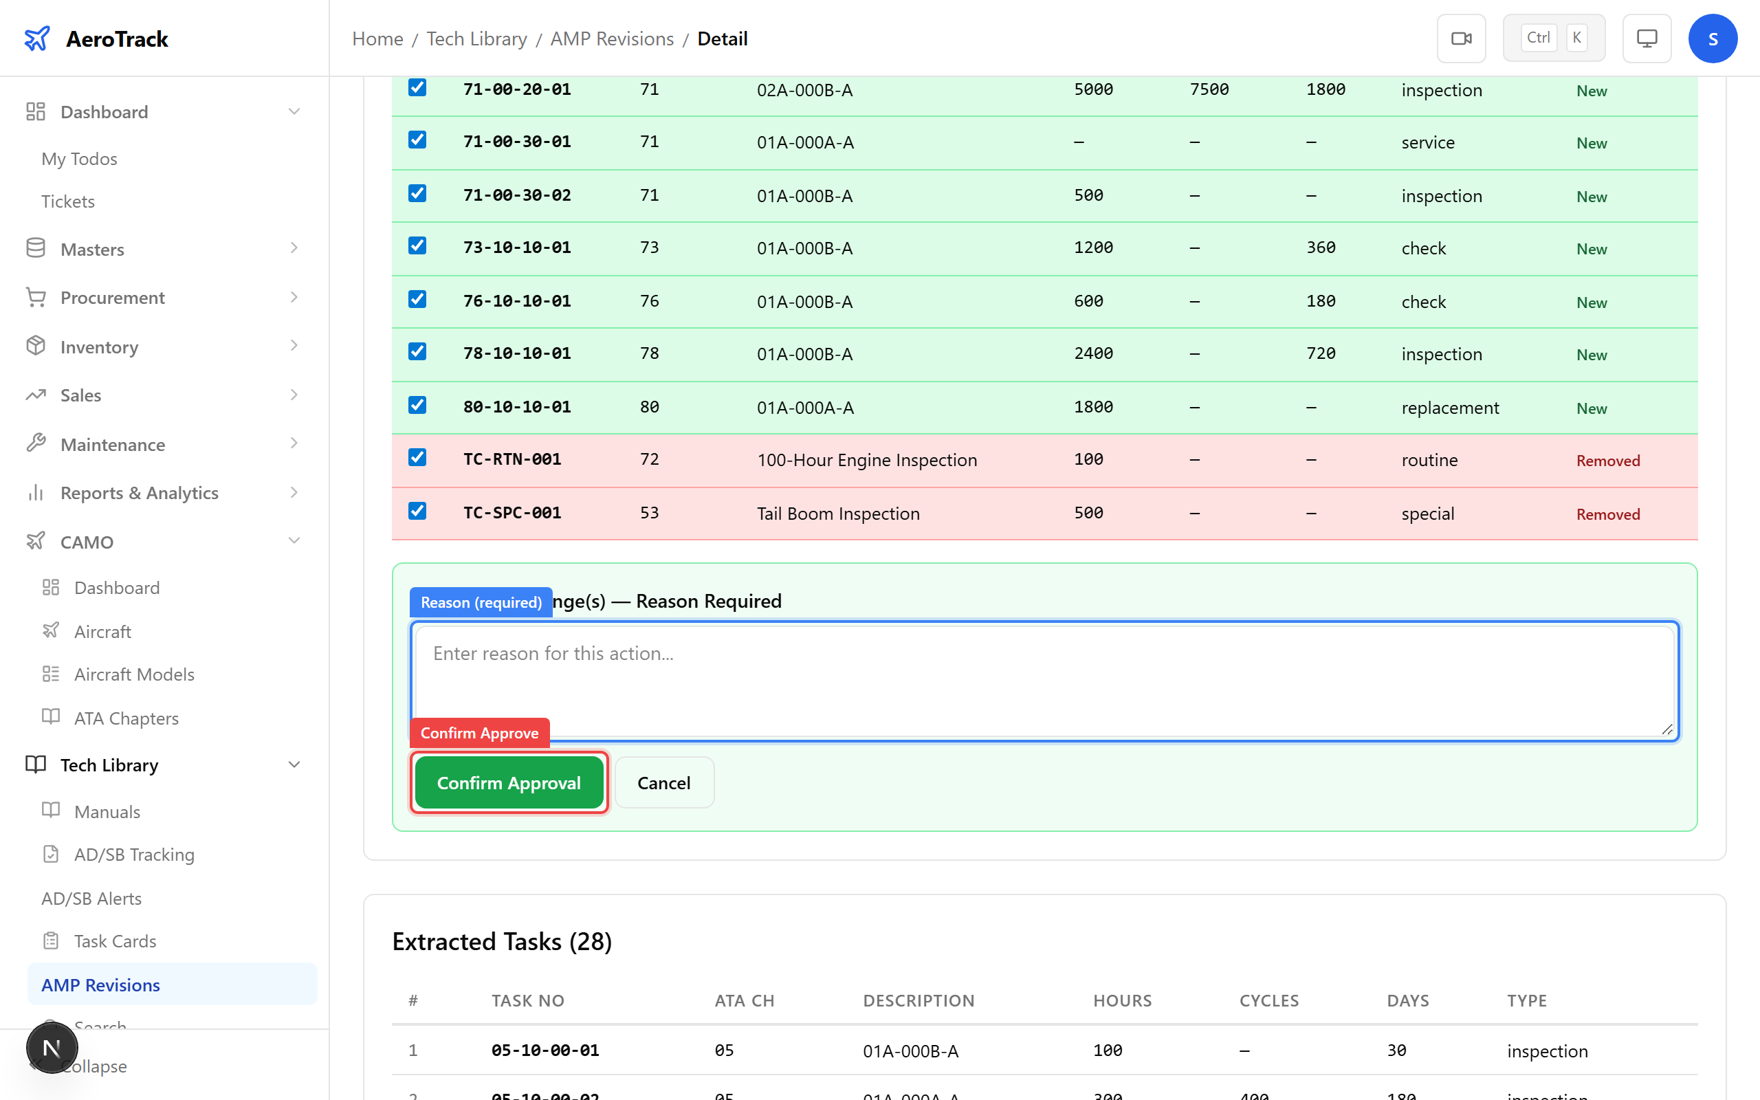This screenshot has height=1100, width=1760.
Task: Collapse the Dashboard section
Action: [294, 111]
